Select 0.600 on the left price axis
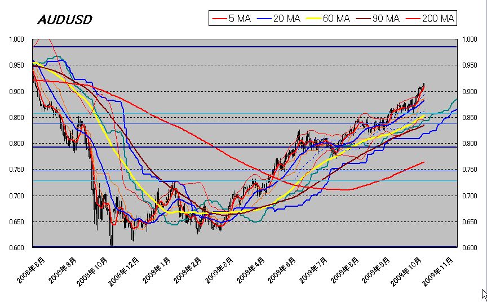Viewport: 487px width, 302px height. click(x=16, y=248)
